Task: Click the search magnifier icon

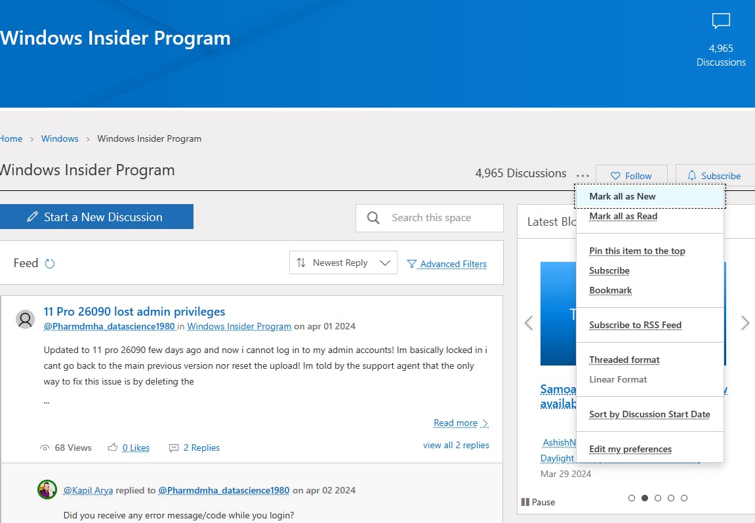Action: coord(373,218)
